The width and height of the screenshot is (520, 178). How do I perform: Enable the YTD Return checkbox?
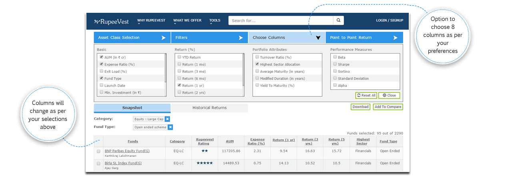pos(179,57)
